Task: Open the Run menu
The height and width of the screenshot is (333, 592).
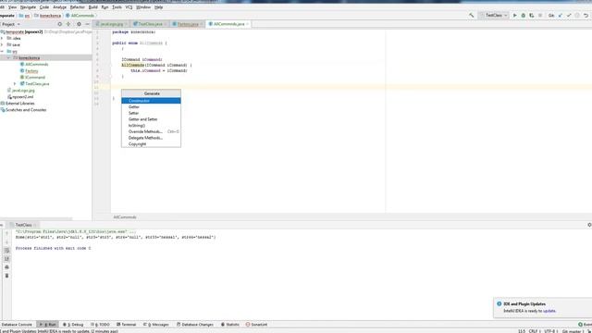Action: (105, 7)
